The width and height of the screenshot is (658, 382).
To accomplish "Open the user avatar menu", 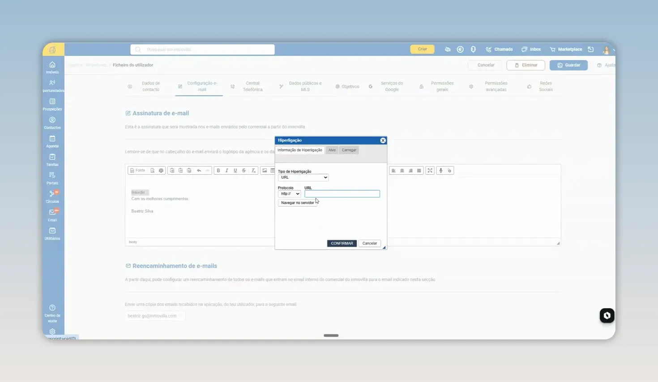I will [x=606, y=50].
